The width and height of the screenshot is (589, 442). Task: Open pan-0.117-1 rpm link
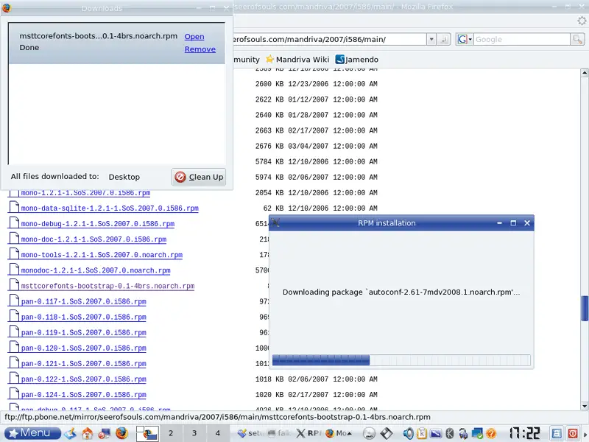83,301
